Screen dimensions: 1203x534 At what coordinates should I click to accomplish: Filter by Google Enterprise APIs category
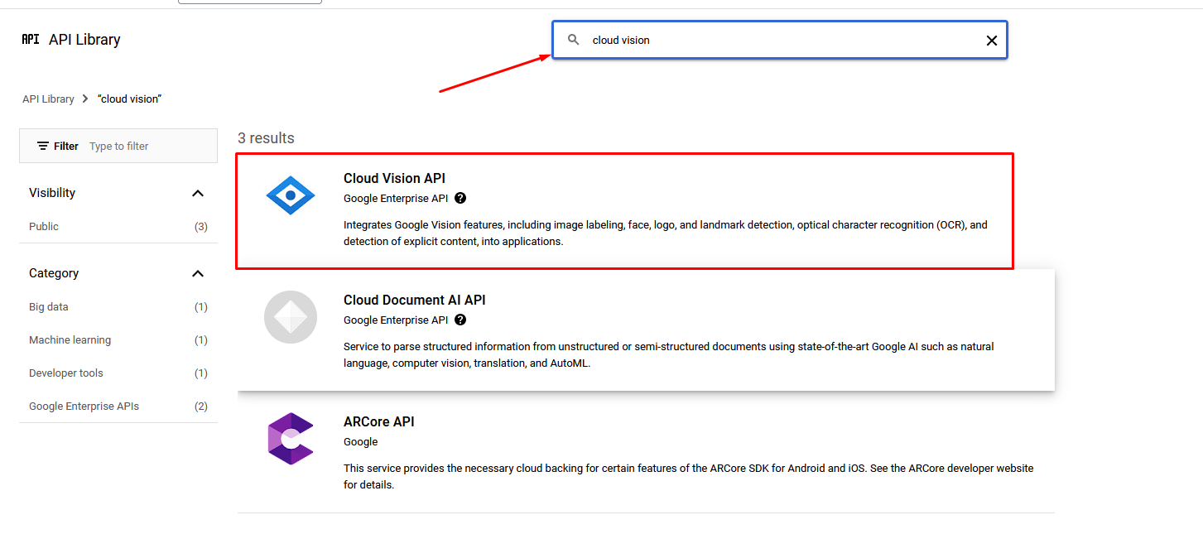click(84, 406)
